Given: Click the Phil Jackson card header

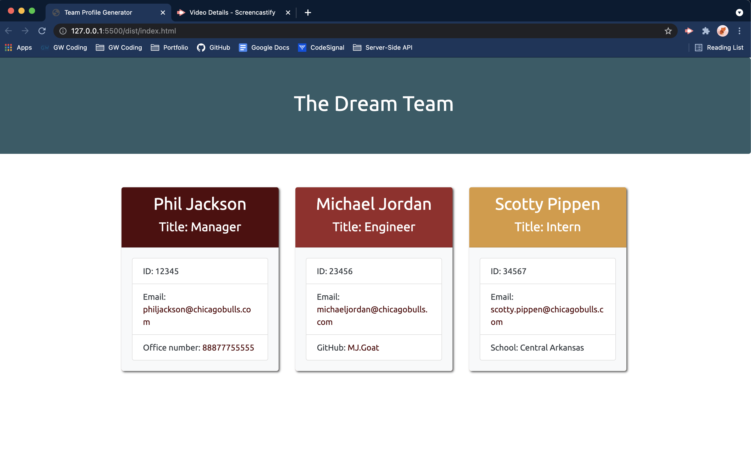Looking at the screenshot, I should 200,217.
